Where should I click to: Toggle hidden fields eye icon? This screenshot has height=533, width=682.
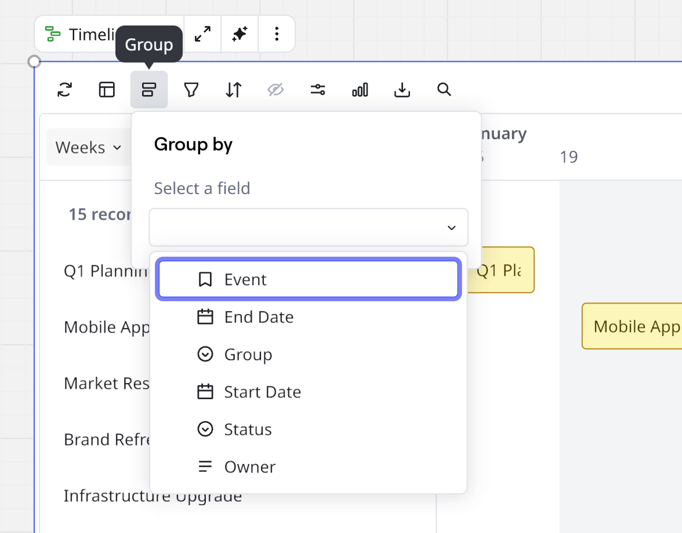275,90
